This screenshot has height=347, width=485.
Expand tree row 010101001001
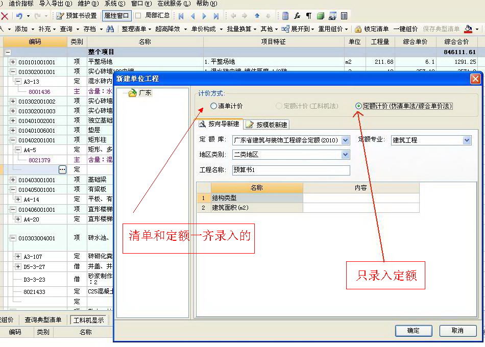13,62
